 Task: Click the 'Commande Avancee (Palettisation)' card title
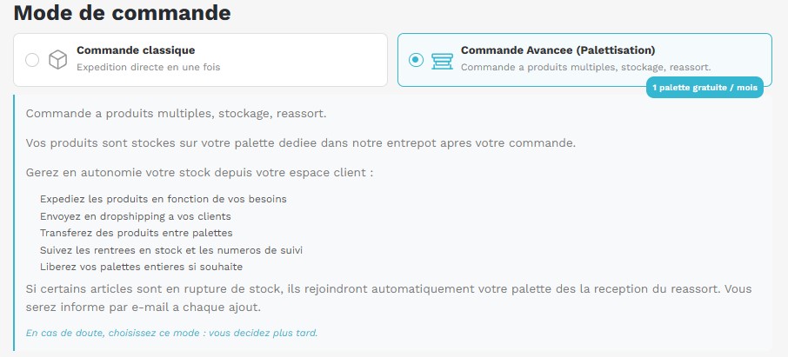[x=558, y=50]
